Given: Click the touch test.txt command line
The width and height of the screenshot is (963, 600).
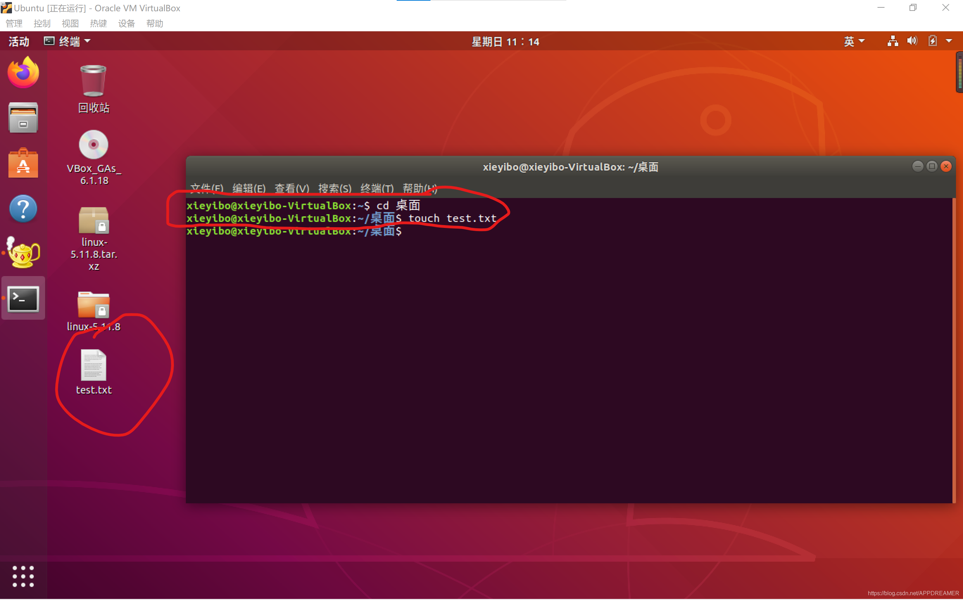Looking at the screenshot, I should coord(341,218).
